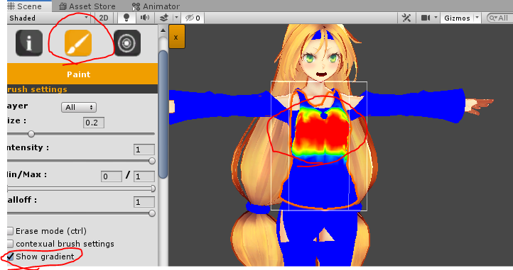Open the scene tools wrench icon
This screenshot has width=513, height=270.
point(406,18)
